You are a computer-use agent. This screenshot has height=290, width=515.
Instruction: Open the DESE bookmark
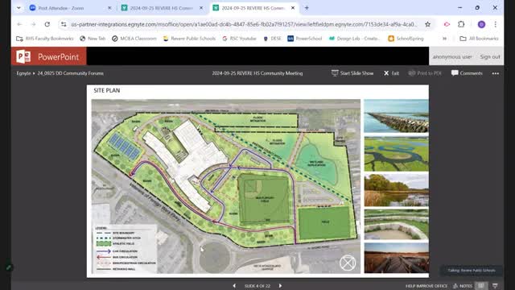point(272,39)
